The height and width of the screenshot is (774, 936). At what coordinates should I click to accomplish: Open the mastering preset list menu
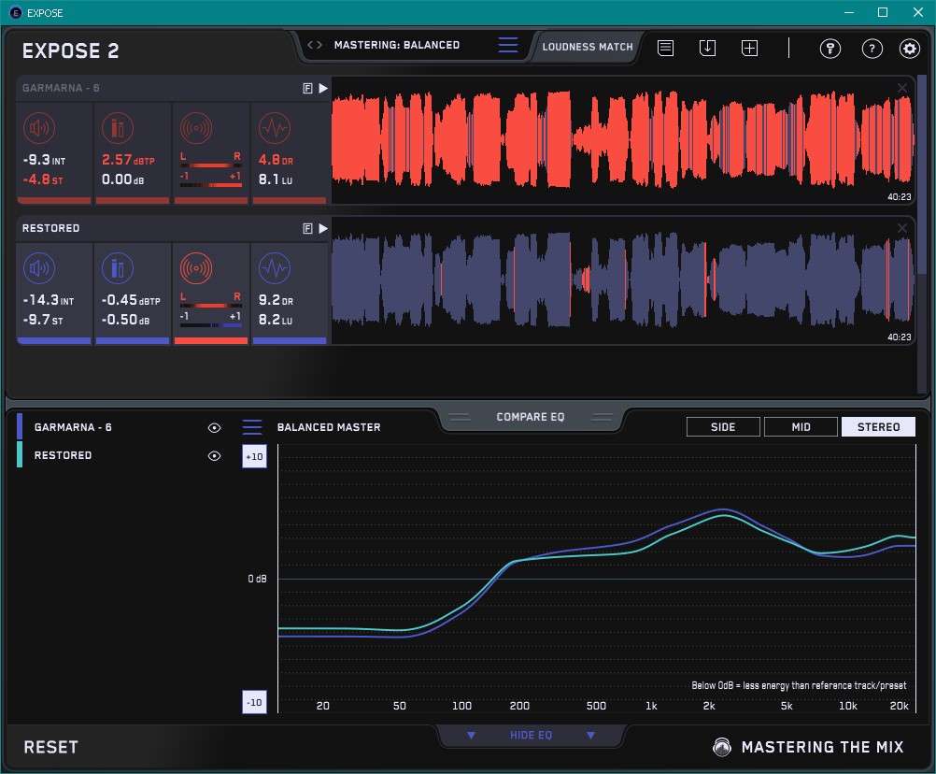[507, 45]
